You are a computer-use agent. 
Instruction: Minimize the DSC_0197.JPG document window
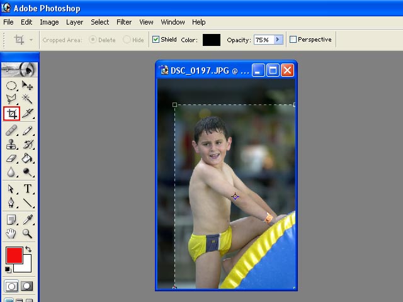(258, 70)
